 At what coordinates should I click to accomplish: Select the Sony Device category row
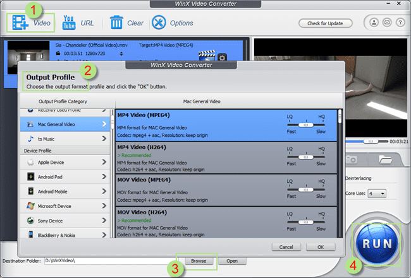[x=65, y=221]
